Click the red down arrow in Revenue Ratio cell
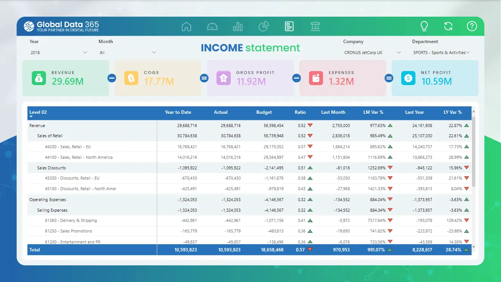501x282 pixels. (310, 125)
